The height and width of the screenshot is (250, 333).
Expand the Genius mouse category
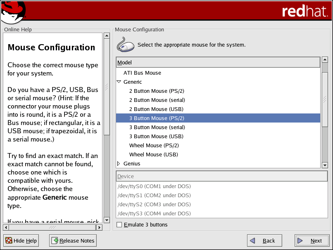(x=119, y=164)
